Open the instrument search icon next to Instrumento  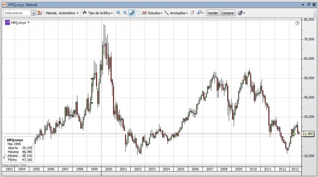point(33,13)
